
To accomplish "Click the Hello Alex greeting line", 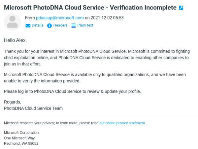I will pyautogui.click(x=15, y=40).
